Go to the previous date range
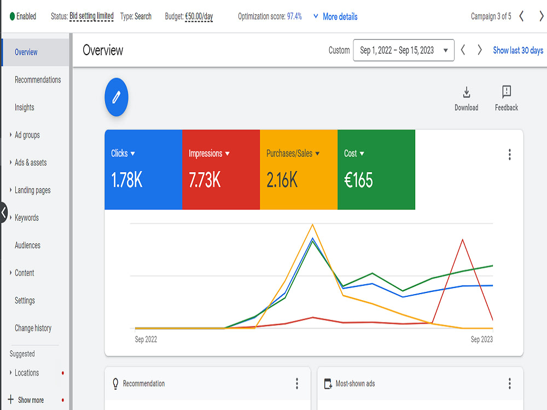The height and width of the screenshot is (410, 547). coord(463,50)
